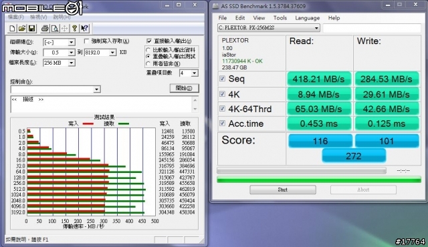Click the 462819 read value in 512.0 row
The height and width of the screenshot is (247, 428).
click(x=187, y=189)
